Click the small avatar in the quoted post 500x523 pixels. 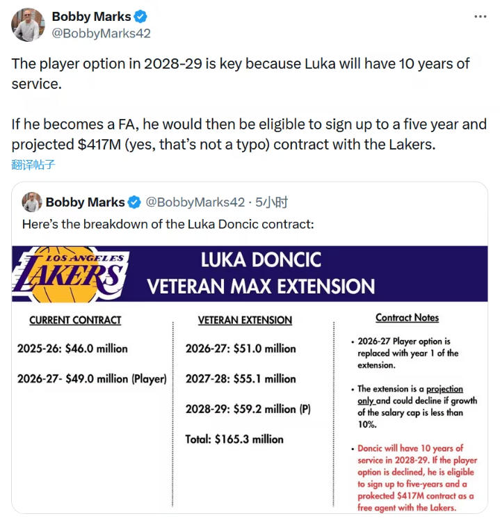pos(32,202)
